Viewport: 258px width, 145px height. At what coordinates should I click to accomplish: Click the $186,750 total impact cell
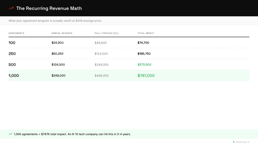144,54
